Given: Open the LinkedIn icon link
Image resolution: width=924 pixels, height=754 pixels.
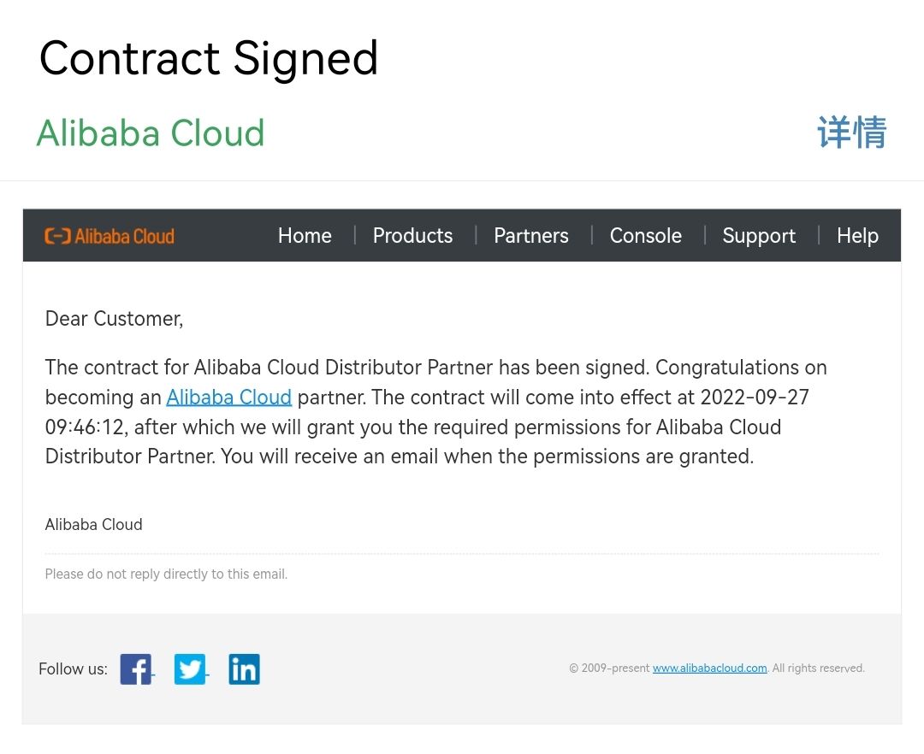Looking at the screenshot, I should (244, 669).
